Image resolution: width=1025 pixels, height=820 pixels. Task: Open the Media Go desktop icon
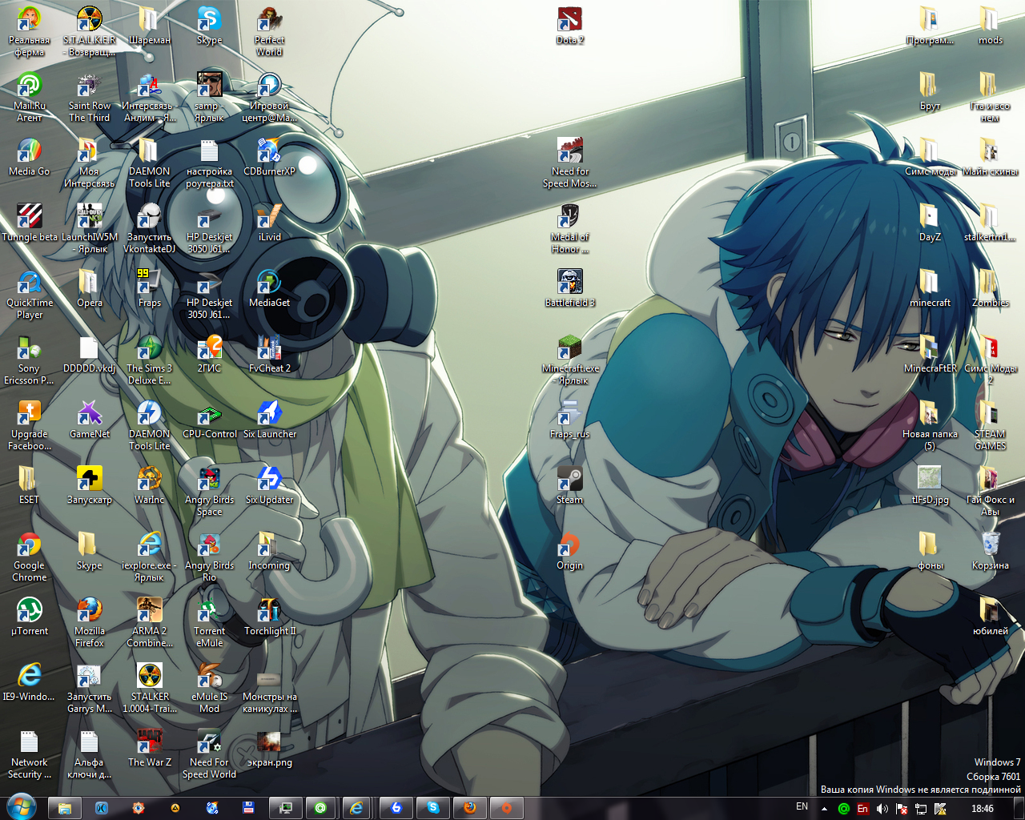[x=29, y=156]
